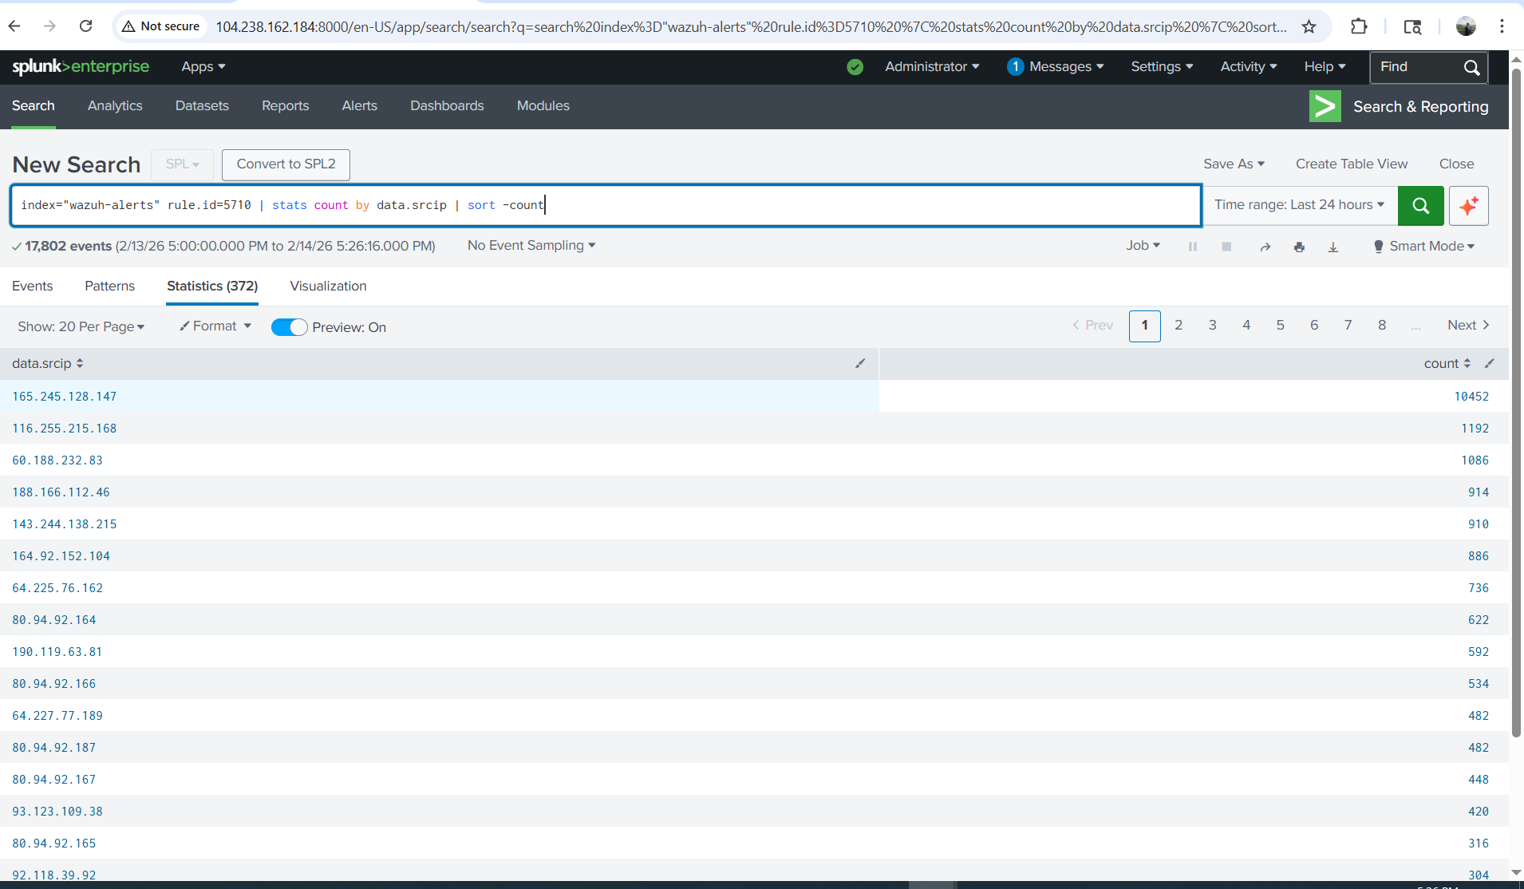Click Next page link
This screenshot has width=1524, height=889.
coord(1468,326)
